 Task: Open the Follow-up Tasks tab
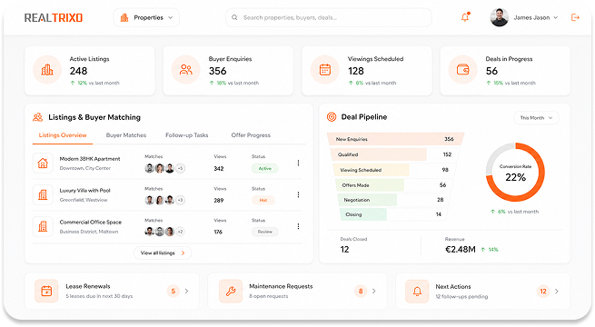[187, 135]
